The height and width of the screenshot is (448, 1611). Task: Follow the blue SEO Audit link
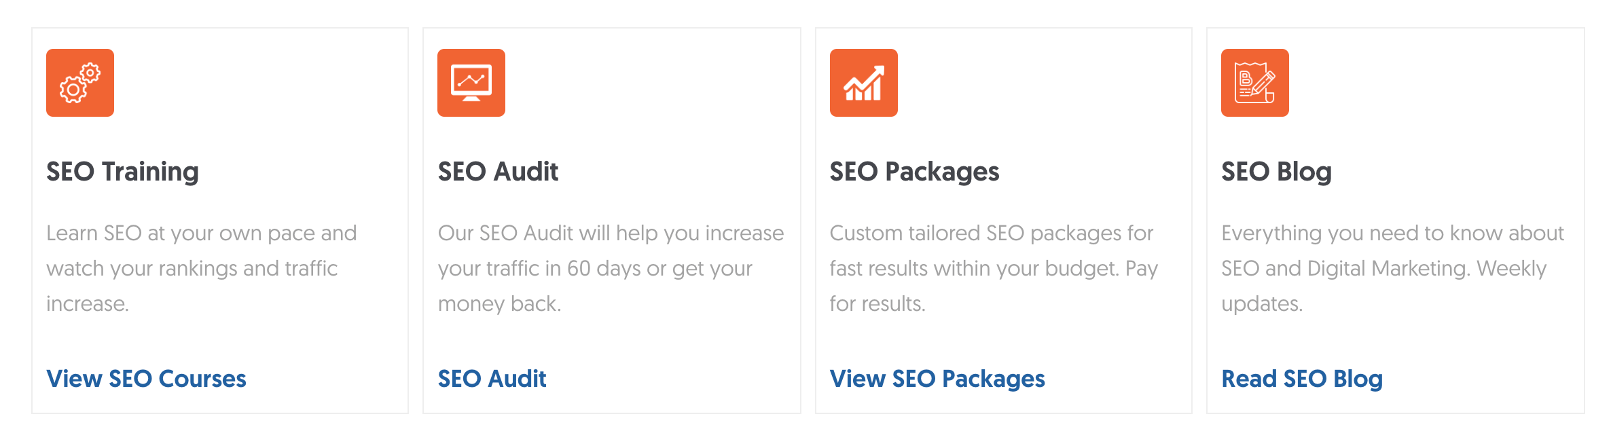point(492,379)
